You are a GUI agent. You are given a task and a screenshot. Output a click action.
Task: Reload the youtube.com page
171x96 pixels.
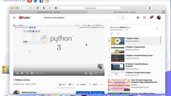click(x=121, y=8)
